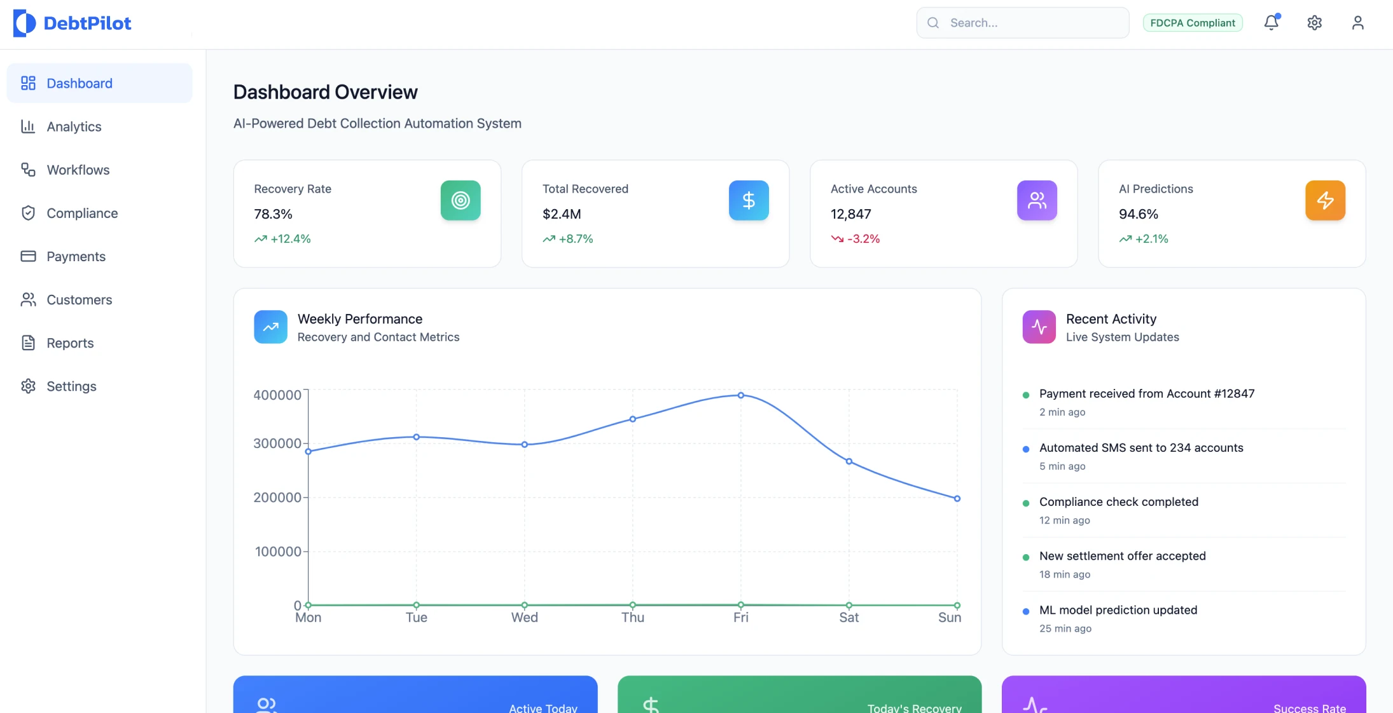Click the AI Predictions lightning icon
The image size is (1393, 713).
[1325, 201]
